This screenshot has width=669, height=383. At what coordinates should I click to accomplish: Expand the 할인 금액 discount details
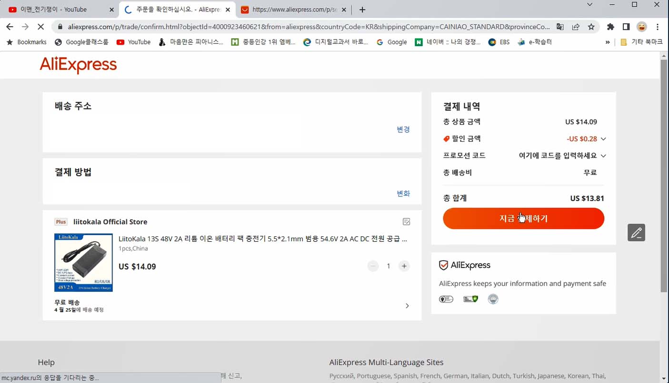click(603, 139)
